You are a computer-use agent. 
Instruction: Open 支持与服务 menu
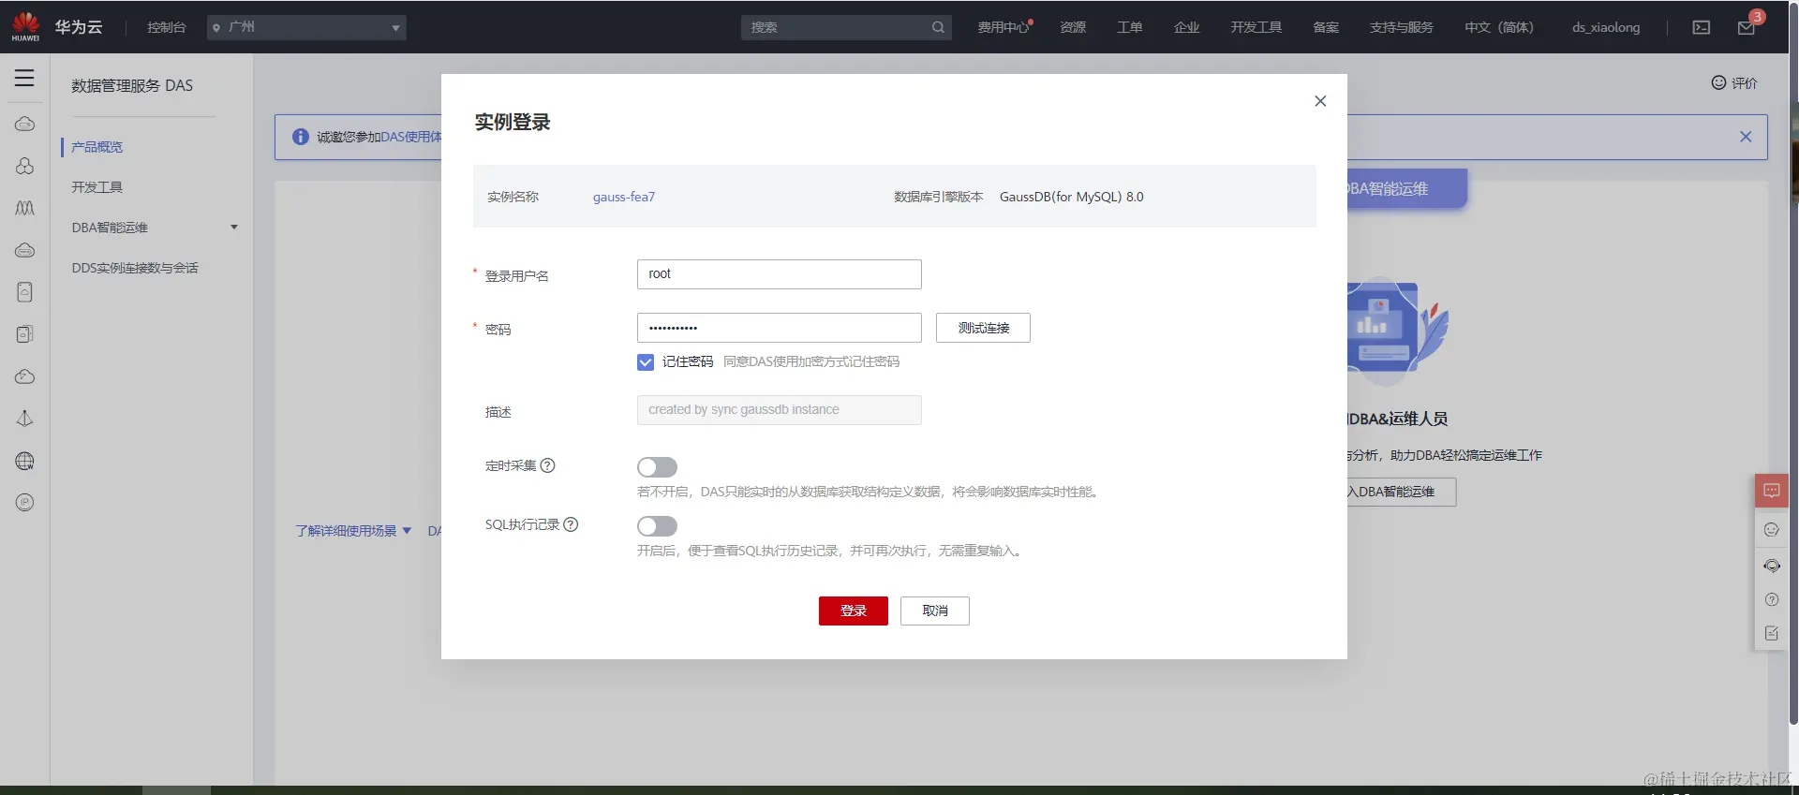(1401, 27)
